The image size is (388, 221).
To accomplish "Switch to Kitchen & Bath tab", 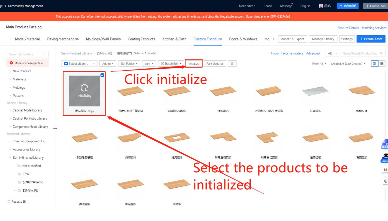I will click(174, 39).
